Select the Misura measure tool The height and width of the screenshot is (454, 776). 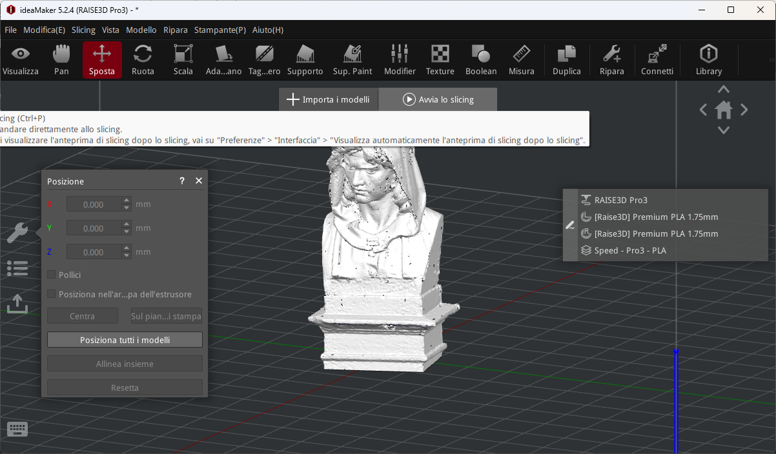point(521,60)
